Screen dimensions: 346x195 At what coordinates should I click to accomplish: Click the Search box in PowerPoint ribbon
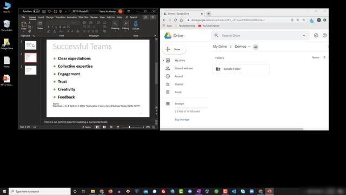click(x=131, y=17)
